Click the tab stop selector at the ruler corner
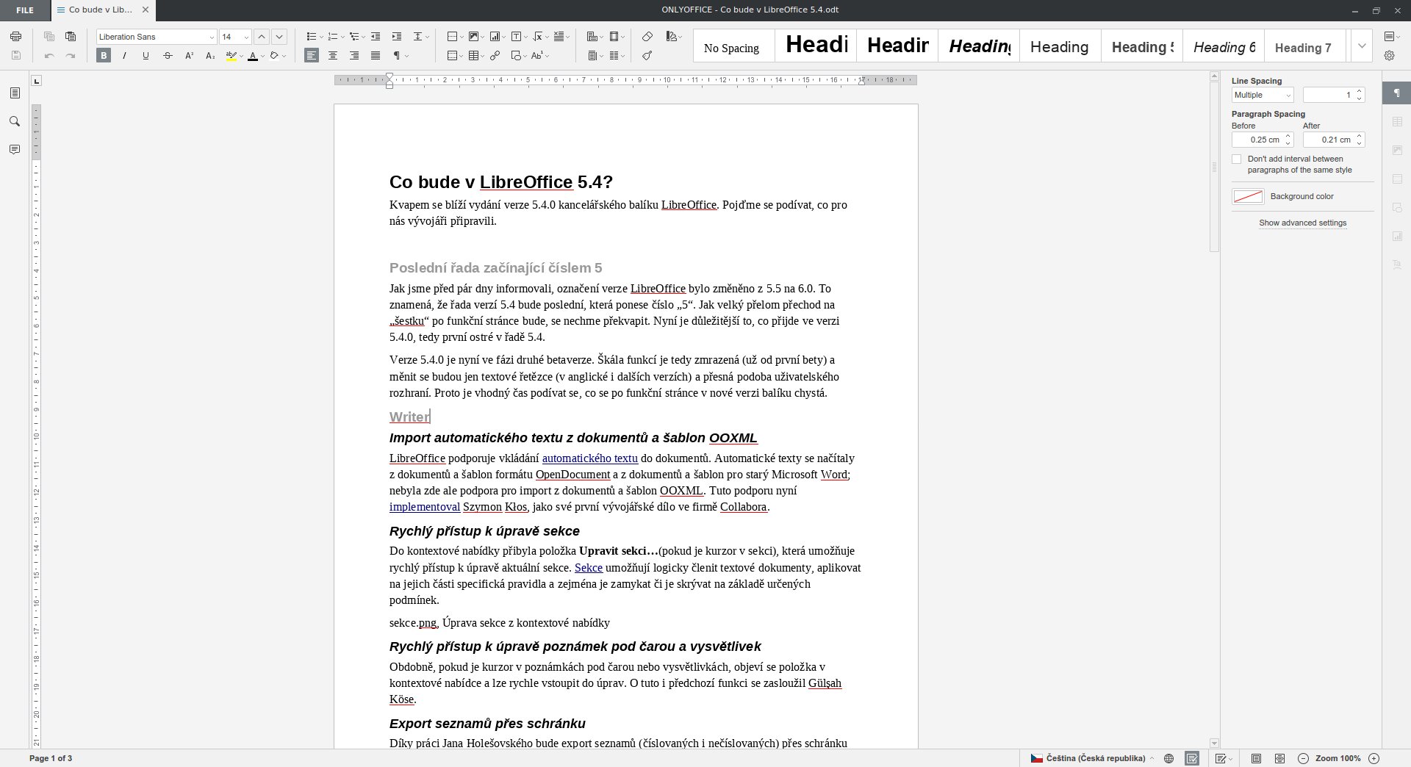This screenshot has width=1411, height=767. tap(37, 80)
